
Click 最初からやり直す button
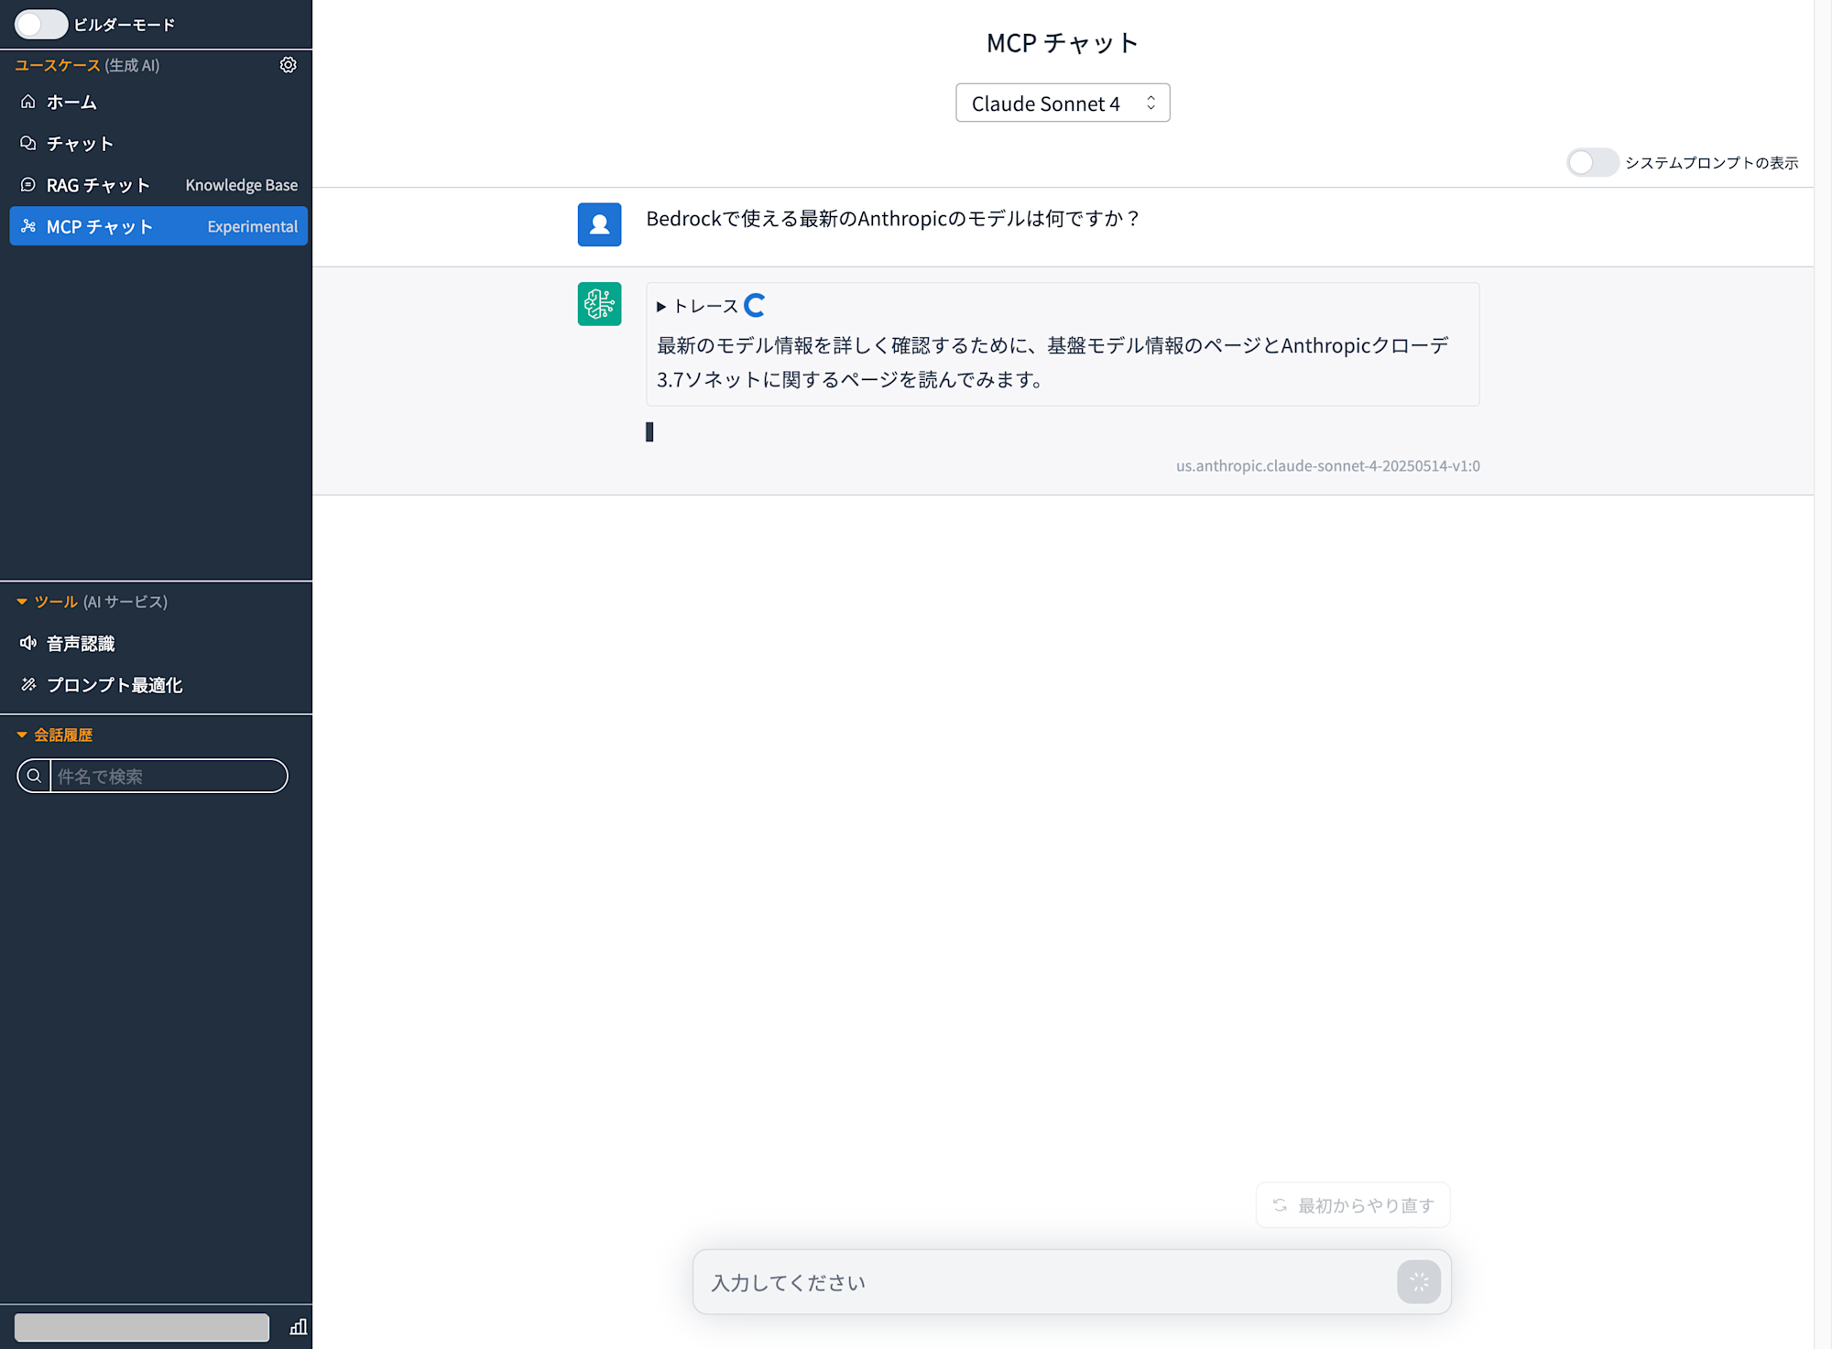(x=1353, y=1205)
